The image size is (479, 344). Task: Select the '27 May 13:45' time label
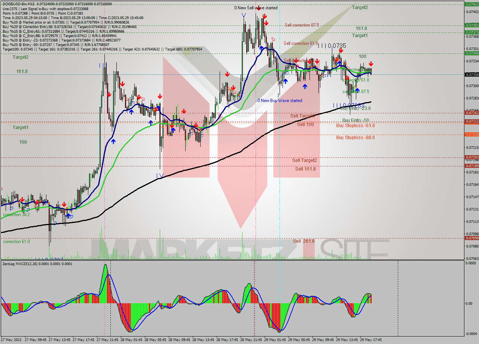[60, 340]
